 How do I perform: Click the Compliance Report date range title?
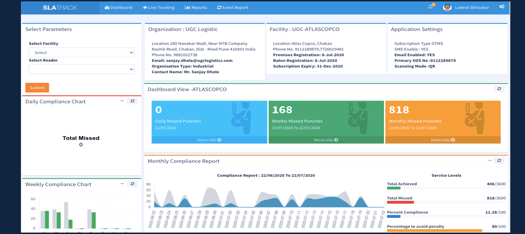click(266, 175)
